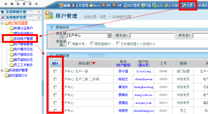Screen dimensions: 208x114
Task: Launch the ERP module icon
Action: coord(107,5)
